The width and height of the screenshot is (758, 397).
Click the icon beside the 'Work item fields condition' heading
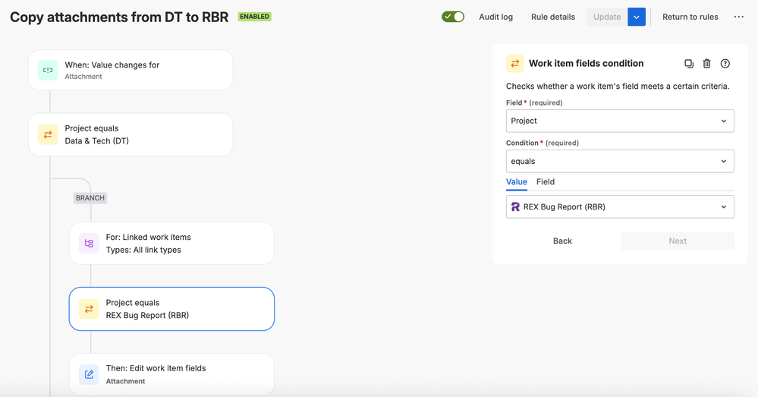point(515,63)
